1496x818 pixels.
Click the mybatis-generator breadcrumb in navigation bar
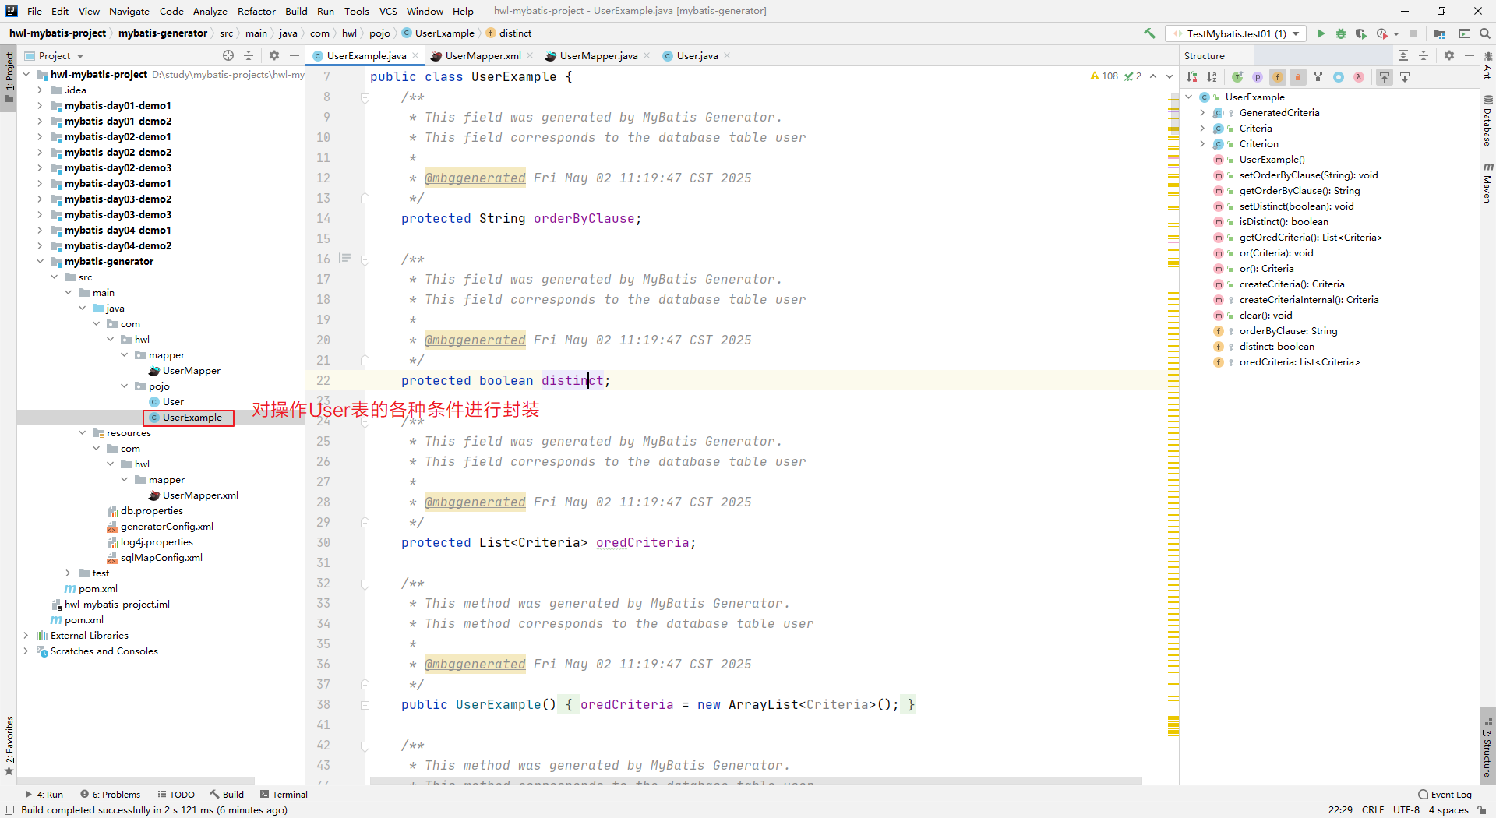click(163, 33)
